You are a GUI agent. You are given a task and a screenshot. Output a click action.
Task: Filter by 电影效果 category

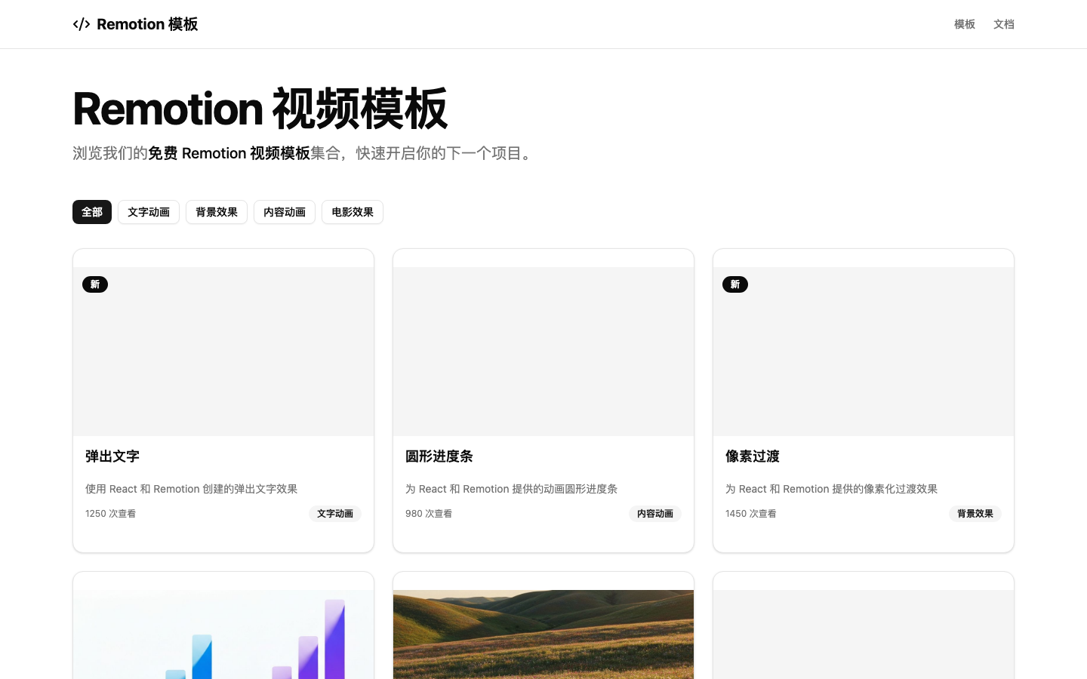point(353,212)
